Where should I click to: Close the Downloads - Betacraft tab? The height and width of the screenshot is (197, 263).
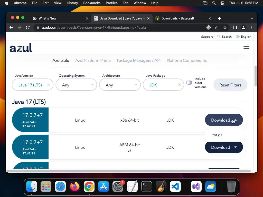pyautogui.click(x=210, y=18)
